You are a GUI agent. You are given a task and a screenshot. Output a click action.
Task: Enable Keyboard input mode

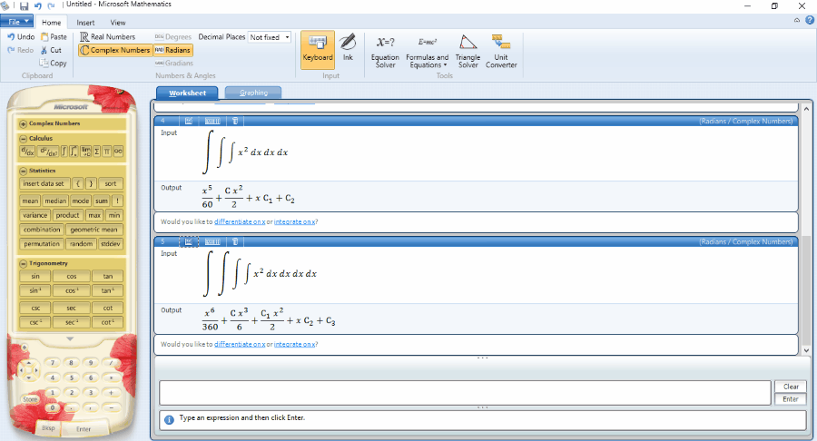[x=318, y=50]
